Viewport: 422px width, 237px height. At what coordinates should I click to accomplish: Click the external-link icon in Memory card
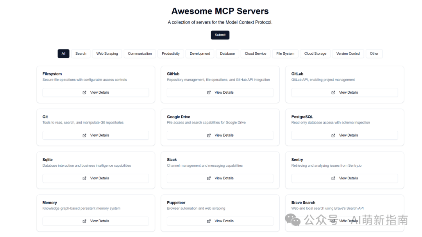click(84, 221)
